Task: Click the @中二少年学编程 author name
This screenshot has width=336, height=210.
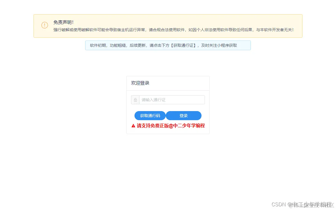Action: (312, 205)
